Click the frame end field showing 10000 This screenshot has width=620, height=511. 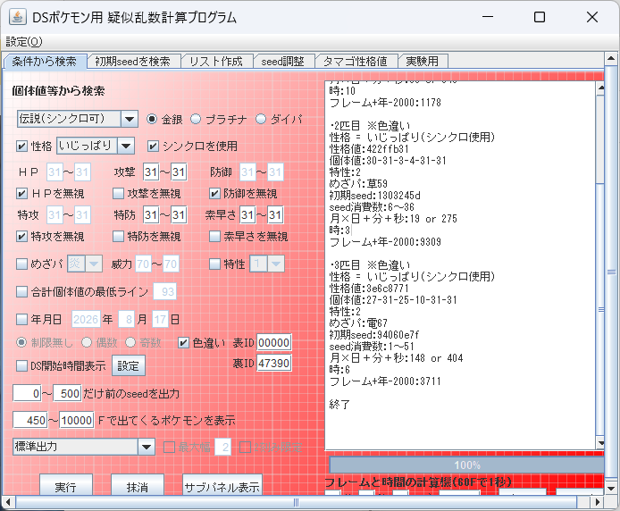point(77,421)
